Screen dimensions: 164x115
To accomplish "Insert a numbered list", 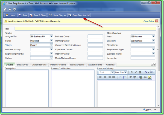I will (x=124, y=77).
